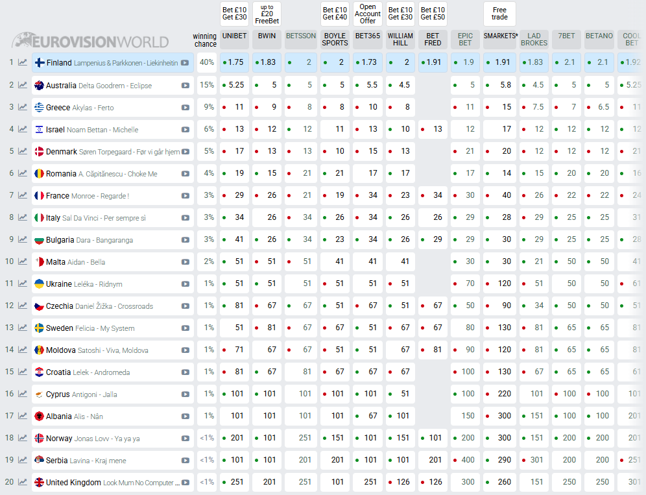Open the Boyle Sports 'Bet £10 Get £40' offer
646x495 pixels.
[335, 14]
